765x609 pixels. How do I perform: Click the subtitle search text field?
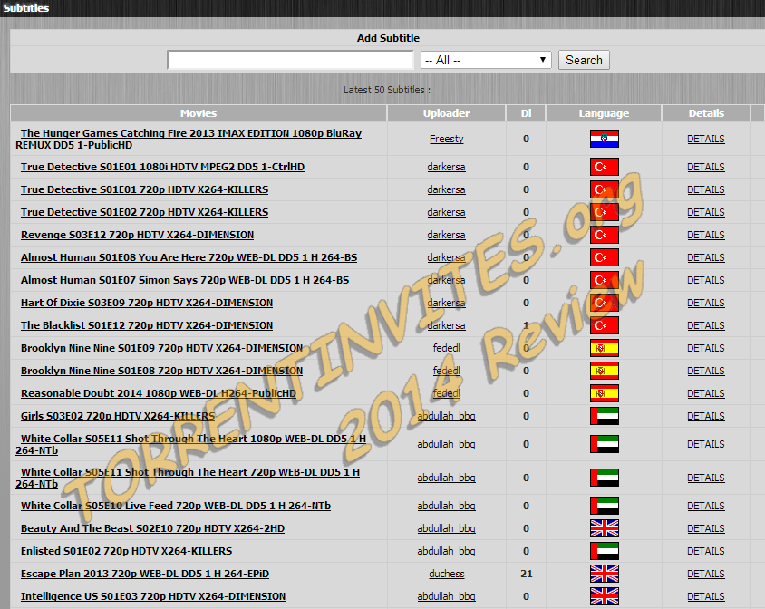point(290,60)
